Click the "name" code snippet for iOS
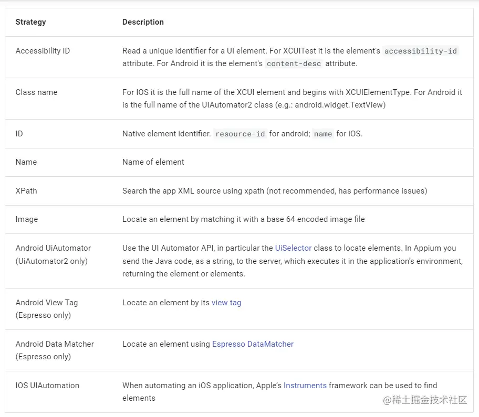The width and height of the screenshot is (479, 417). (323, 134)
